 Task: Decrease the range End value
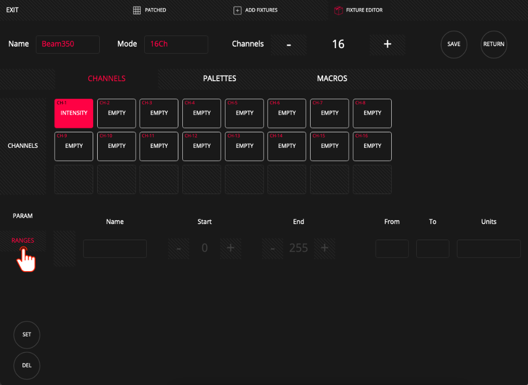[x=273, y=249]
